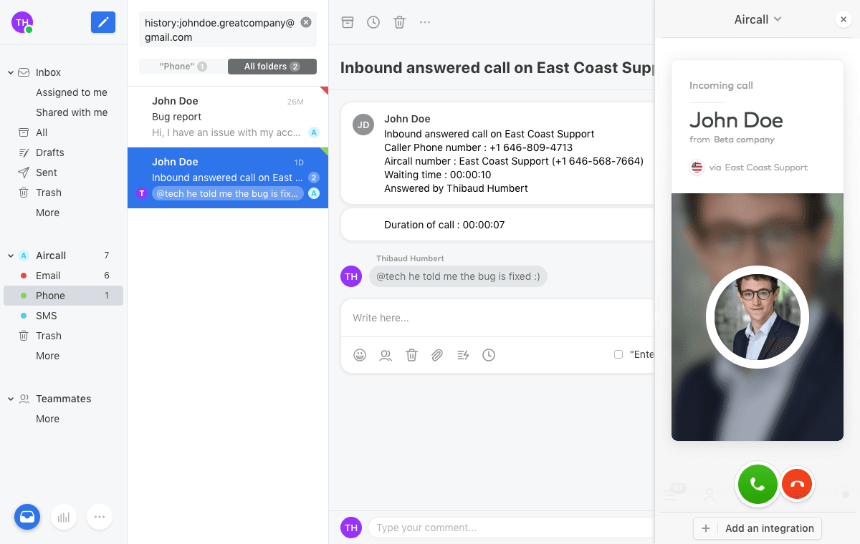Open Assigned to me folder
This screenshot has width=860, height=544.
tap(72, 92)
